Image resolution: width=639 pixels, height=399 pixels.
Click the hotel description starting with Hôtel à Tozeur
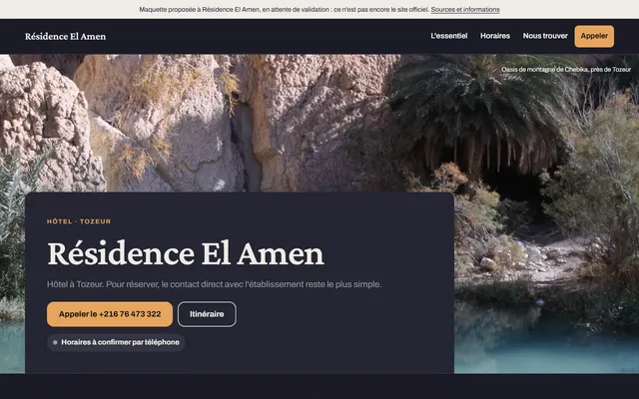pyautogui.click(x=214, y=284)
